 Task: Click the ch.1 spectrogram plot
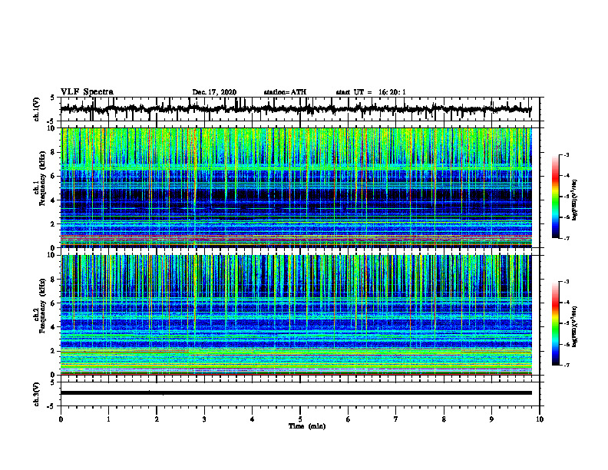tap(296, 187)
